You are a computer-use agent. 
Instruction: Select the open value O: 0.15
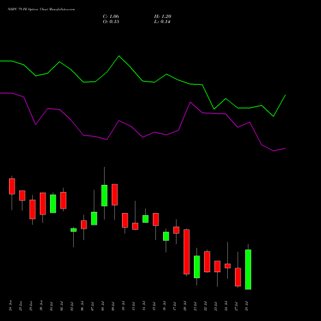click(x=111, y=22)
